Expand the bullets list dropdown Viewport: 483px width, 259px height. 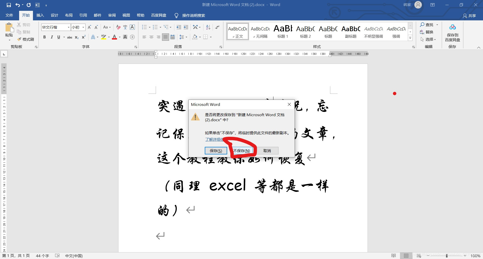click(150, 27)
